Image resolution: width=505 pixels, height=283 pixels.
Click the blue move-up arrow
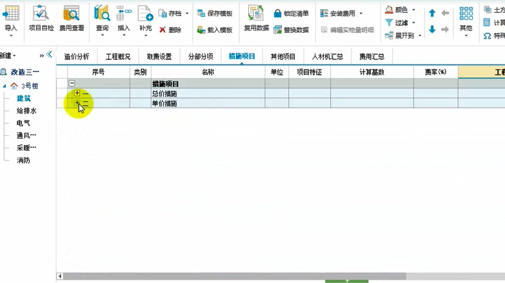click(432, 13)
